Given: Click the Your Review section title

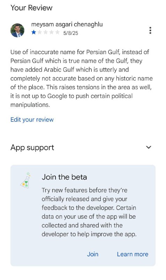Looking at the screenshot, I should tap(31, 8).
